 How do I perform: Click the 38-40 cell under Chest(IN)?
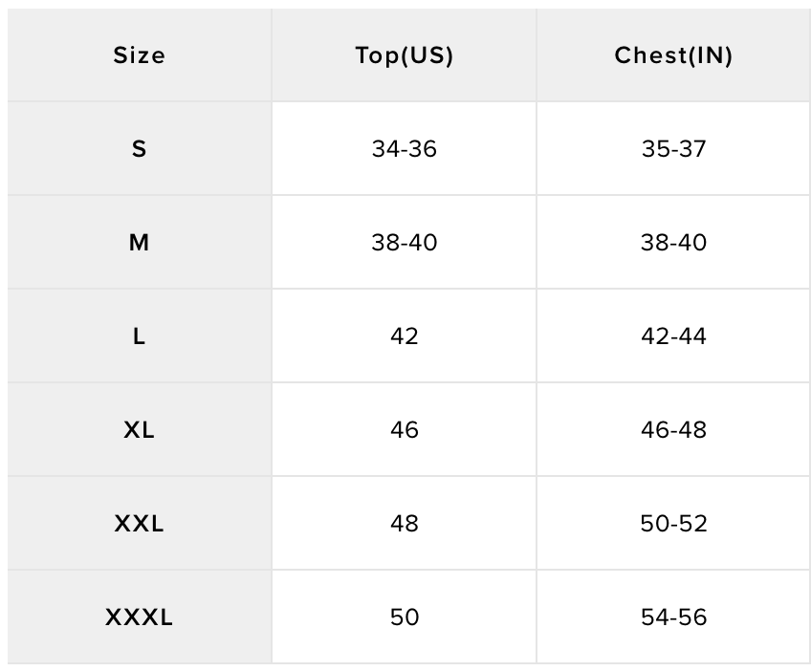[x=673, y=243]
